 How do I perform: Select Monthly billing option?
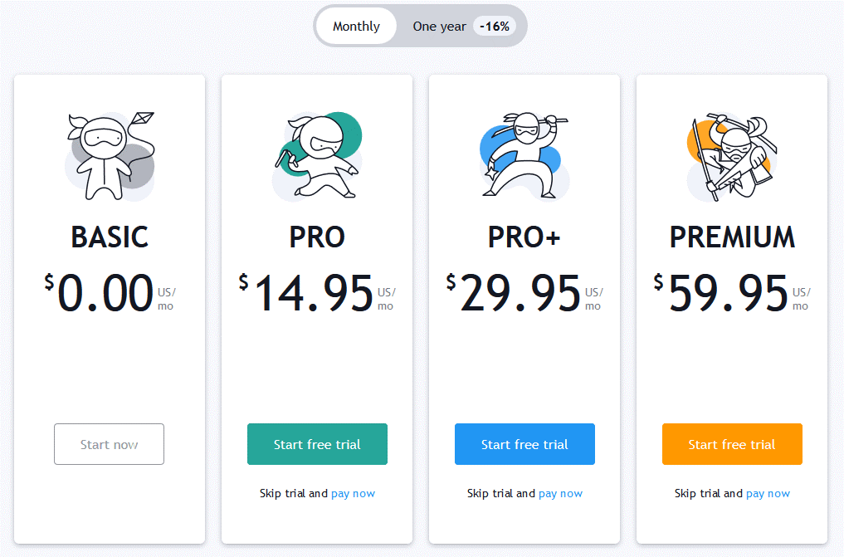pyautogui.click(x=356, y=26)
